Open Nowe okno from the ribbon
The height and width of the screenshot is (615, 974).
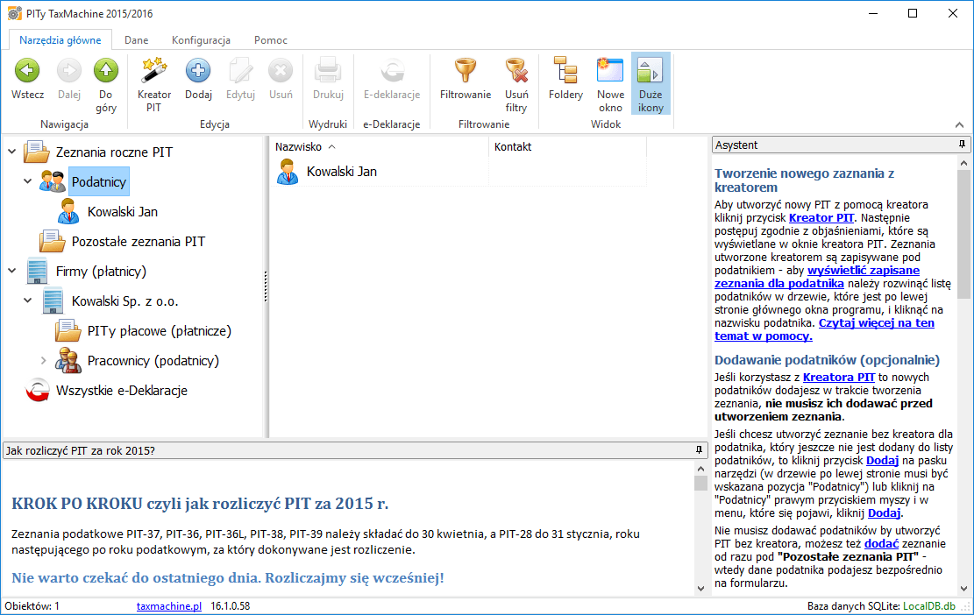[610, 72]
